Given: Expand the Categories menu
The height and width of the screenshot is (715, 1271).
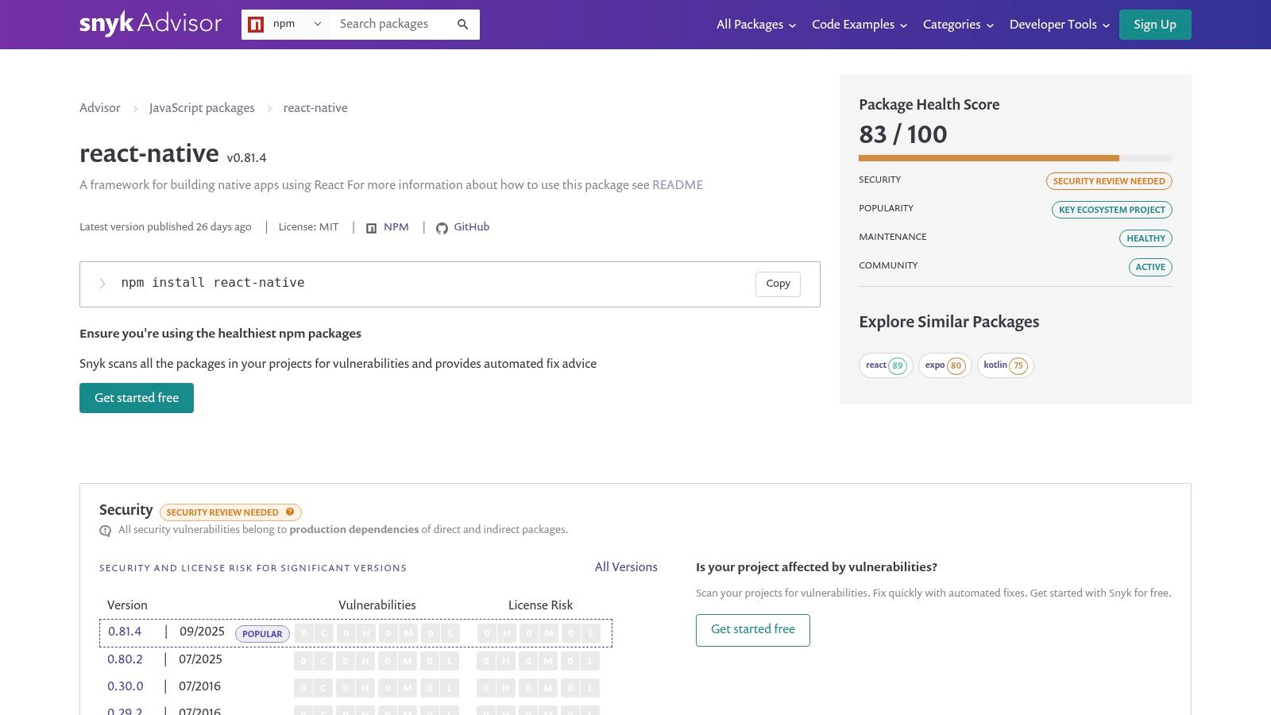Looking at the screenshot, I should 958,25.
